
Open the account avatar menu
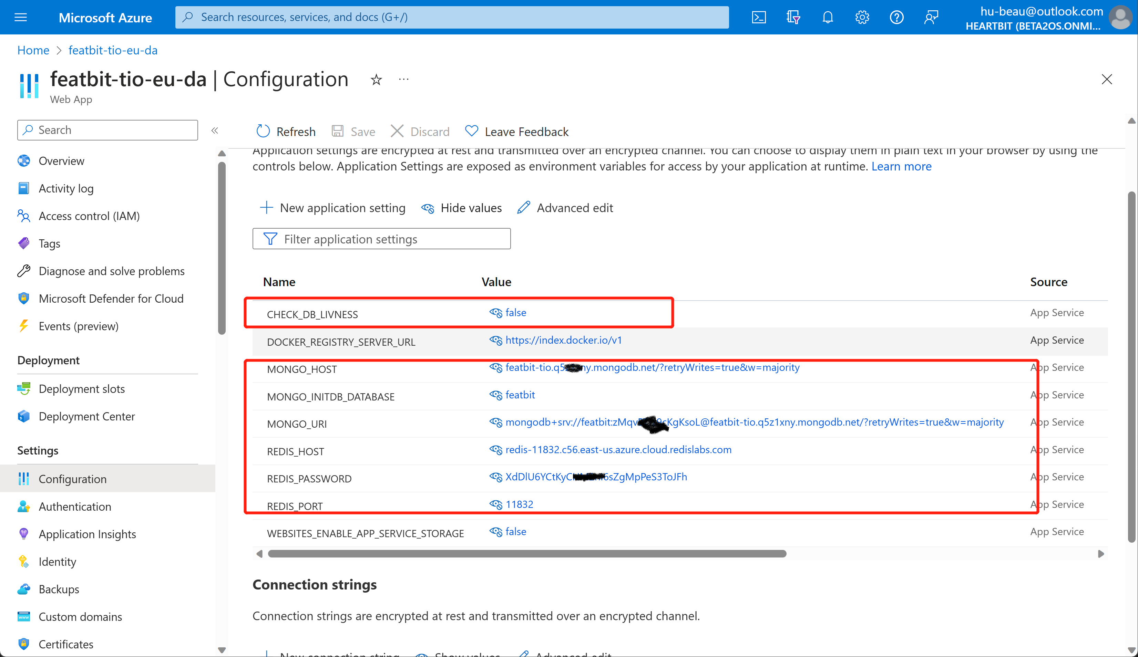click(x=1120, y=17)
